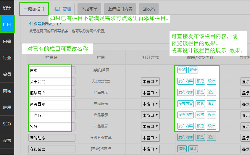Open the 回收站 tab
This screenshot has width=250, height=155.
tap(149, 9)
